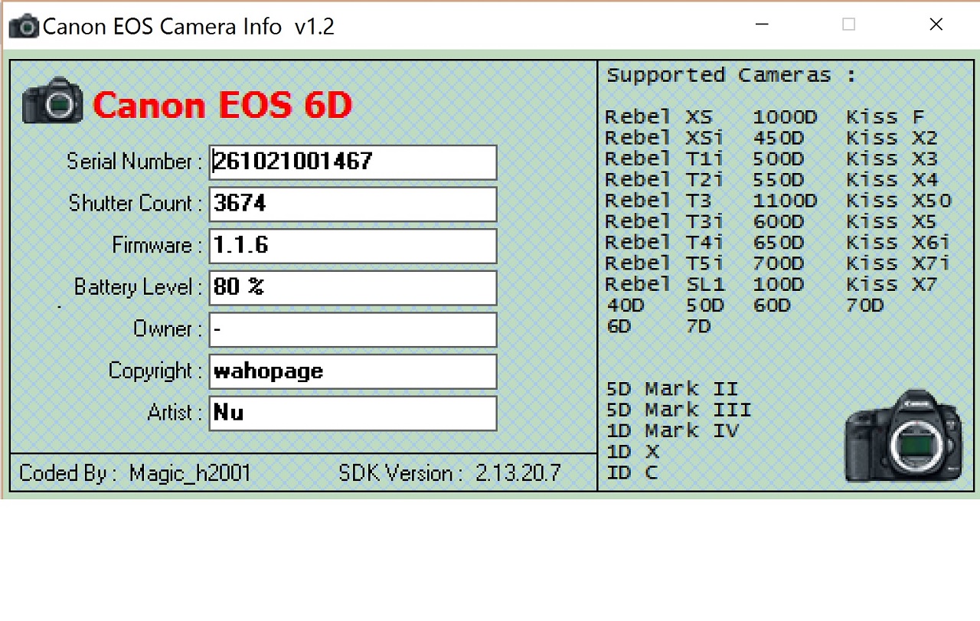The height and width of the screenshot is (621, 980).
Task: Click the "7D" model entry
Action: pyautogui.click(x=699, y=326)
